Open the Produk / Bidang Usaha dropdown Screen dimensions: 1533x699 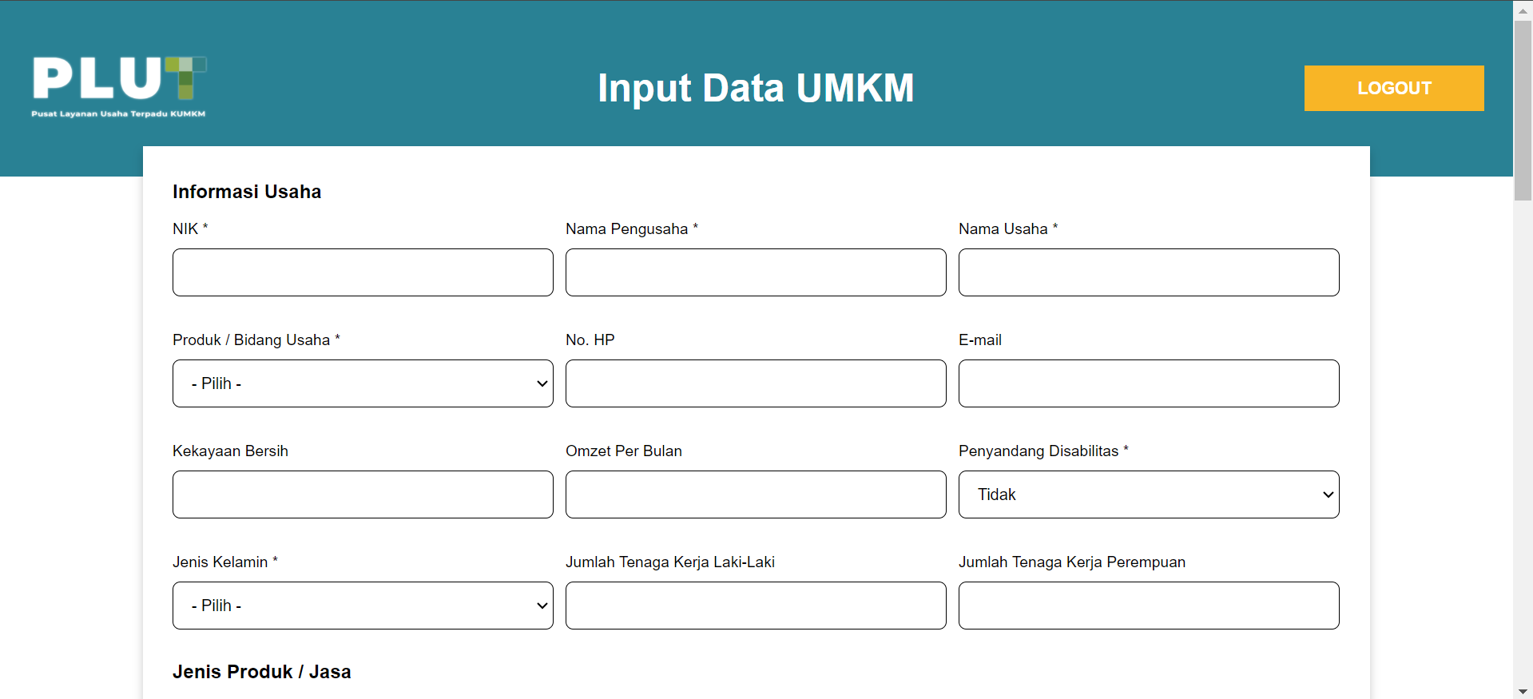[x=363, y=383]
